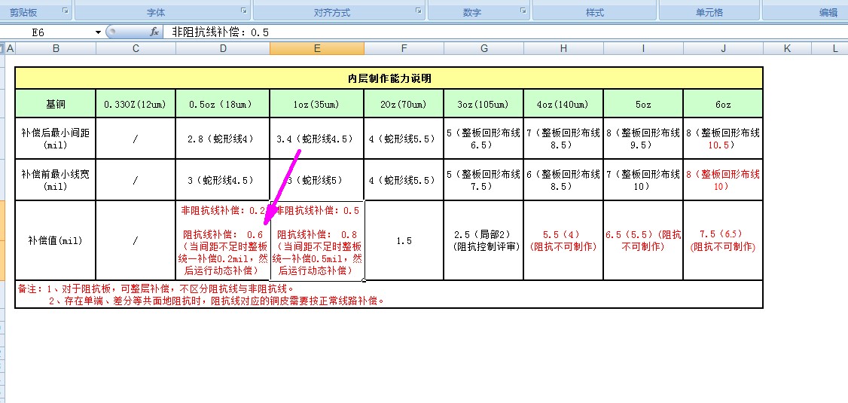The image size is (848, 403).
Task: Select cell 2.8（蛇形线4）
Action: (x=223, y=139)
